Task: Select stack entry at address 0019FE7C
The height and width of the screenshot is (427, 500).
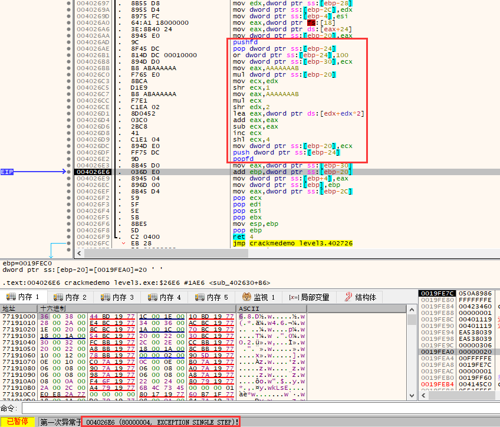Action: click(437, 293)
